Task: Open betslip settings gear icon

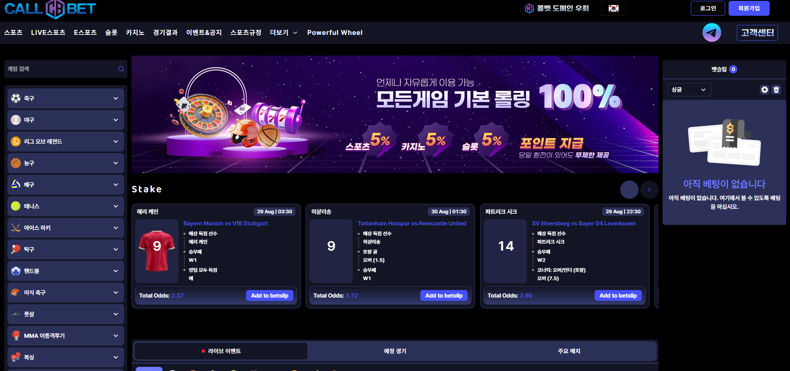Action: pyautogui.click(x=764, y=90)
